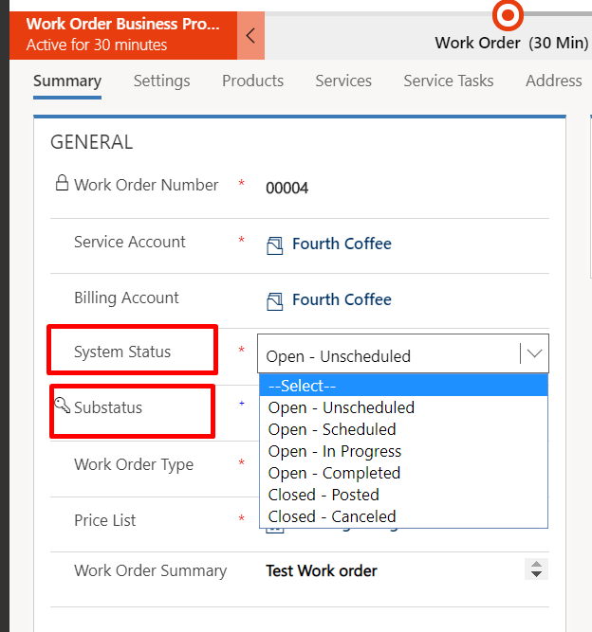Screen dimensions: 592x632
Task: Click the Work Order stage circle indicator
Action: point(509,15)
